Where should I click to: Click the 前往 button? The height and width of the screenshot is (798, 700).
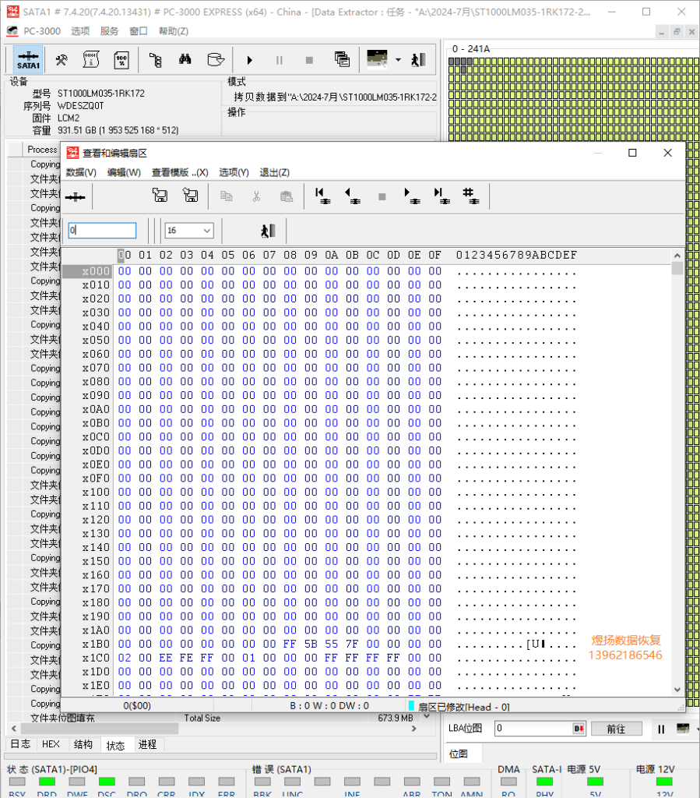(x=616, y=729)
